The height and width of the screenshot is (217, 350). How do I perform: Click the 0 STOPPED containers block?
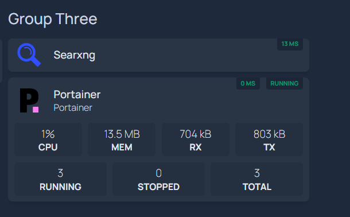[x=158, y=179]
